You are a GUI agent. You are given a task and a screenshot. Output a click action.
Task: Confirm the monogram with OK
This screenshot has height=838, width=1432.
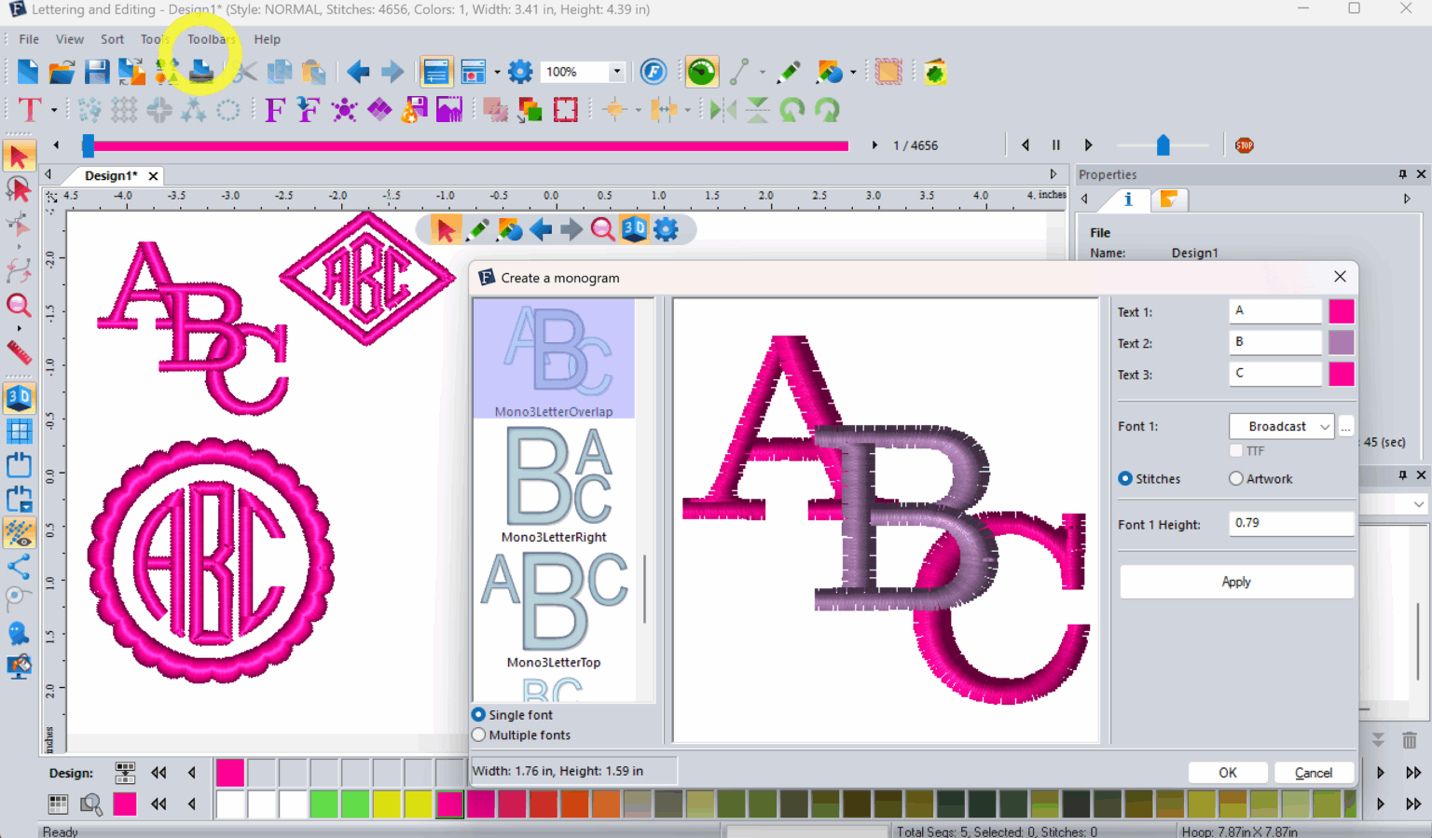(1228, 772)
